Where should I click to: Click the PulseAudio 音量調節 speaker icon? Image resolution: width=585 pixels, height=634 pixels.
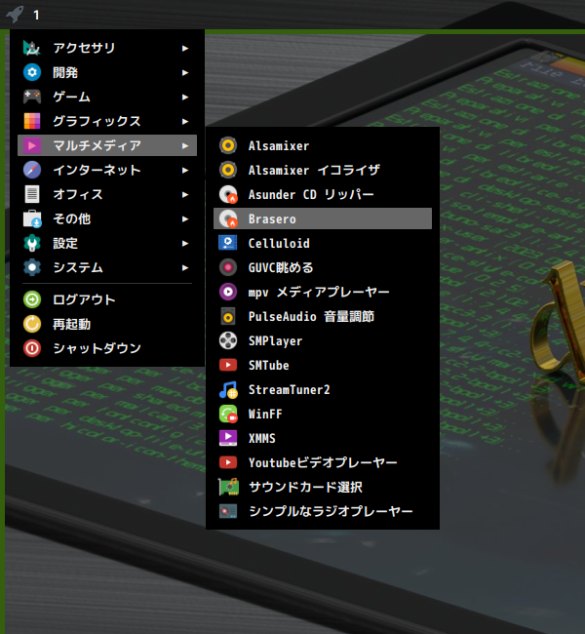tap(228, 316)
